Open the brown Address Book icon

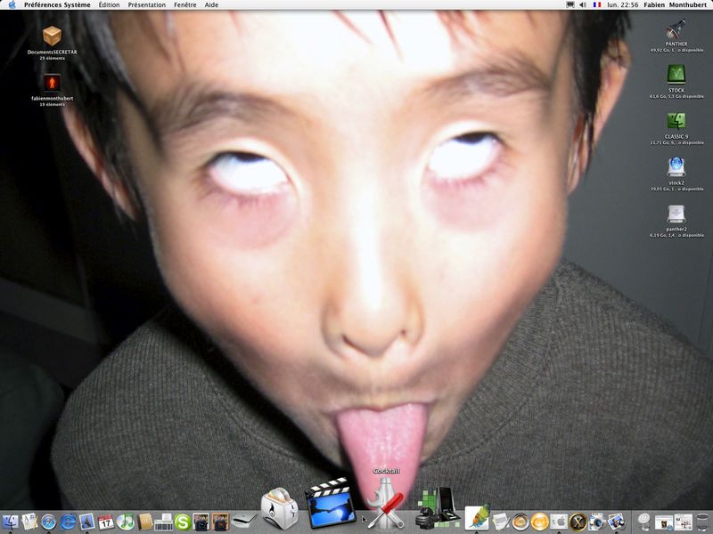click(144, 522)
